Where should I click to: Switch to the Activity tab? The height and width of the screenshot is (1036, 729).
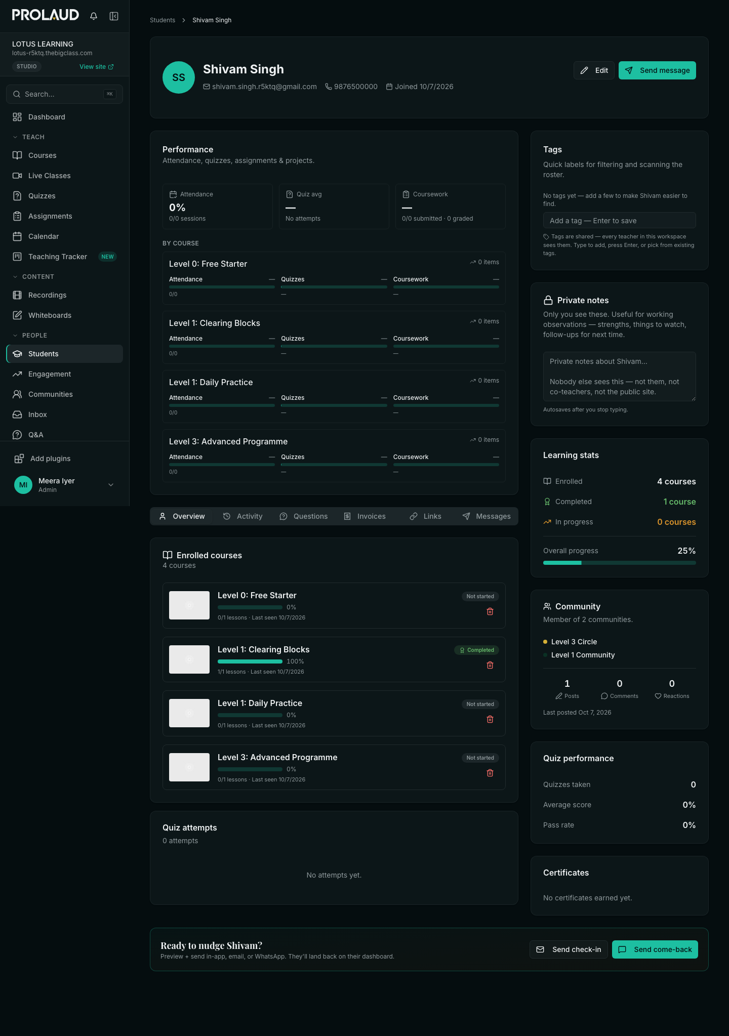pyautogui.click(x=243, y=516)
